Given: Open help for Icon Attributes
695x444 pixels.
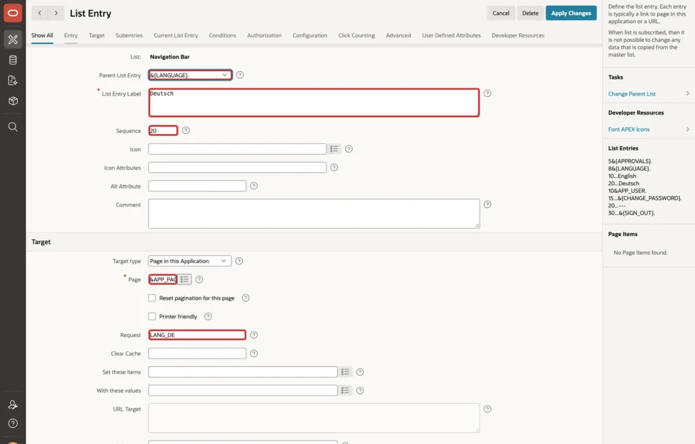Looking at the screenshot, I should (x=334, y=167).
